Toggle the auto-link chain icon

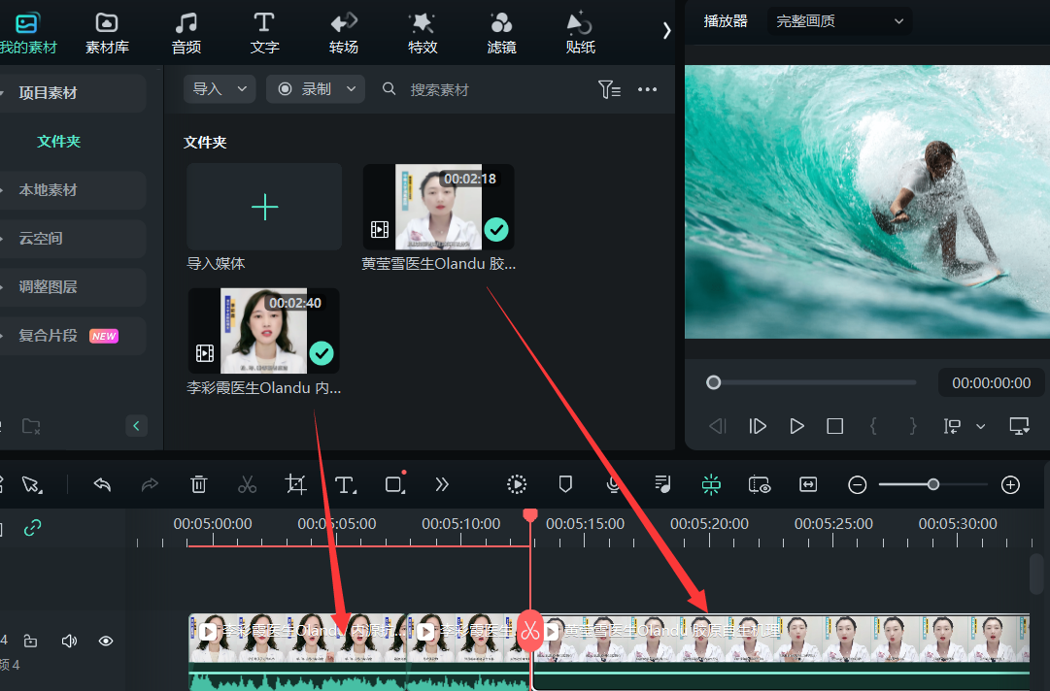[x=32, y=528]
